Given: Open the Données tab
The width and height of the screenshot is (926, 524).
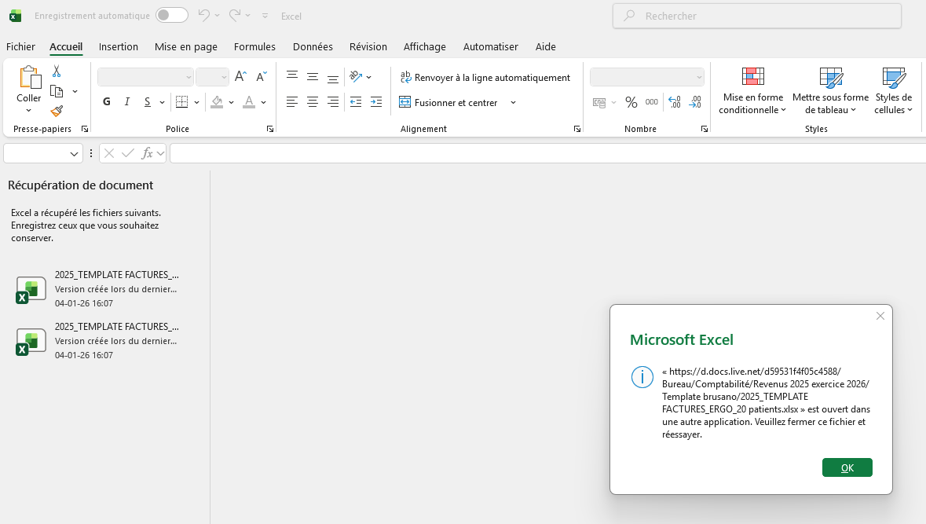Looking at the screenshot, I should (x=313, y=46).
